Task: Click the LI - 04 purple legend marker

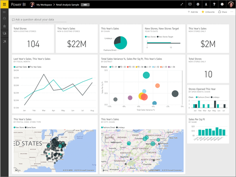Action: 169,67
